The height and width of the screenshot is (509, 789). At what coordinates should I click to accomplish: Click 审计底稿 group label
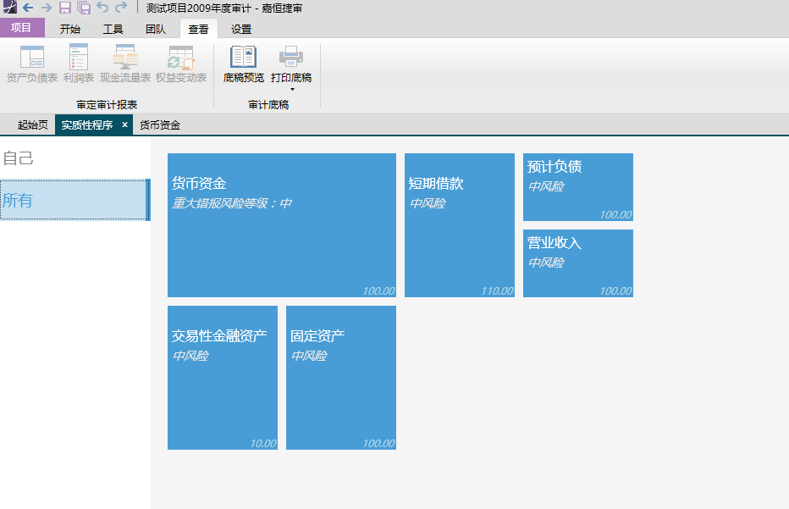[x=268, y=105]
